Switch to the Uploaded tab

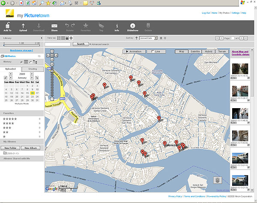coord(10,69)
